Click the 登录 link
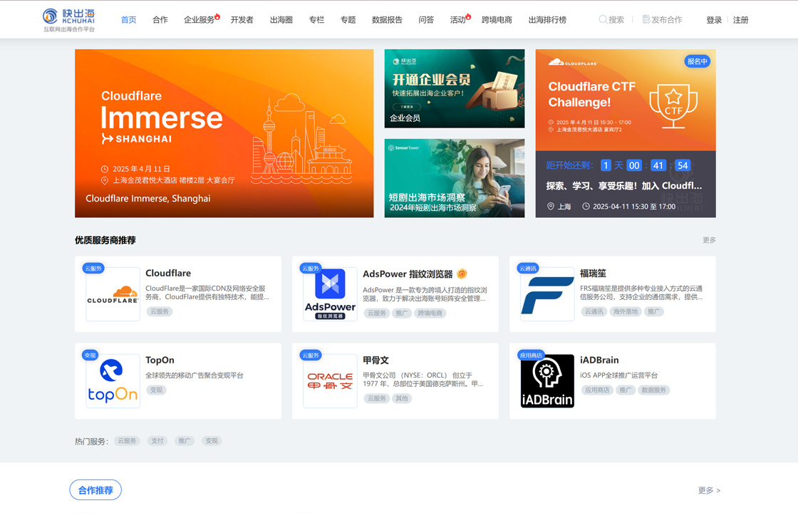798x513 pixels. click(x=714, y=20)
